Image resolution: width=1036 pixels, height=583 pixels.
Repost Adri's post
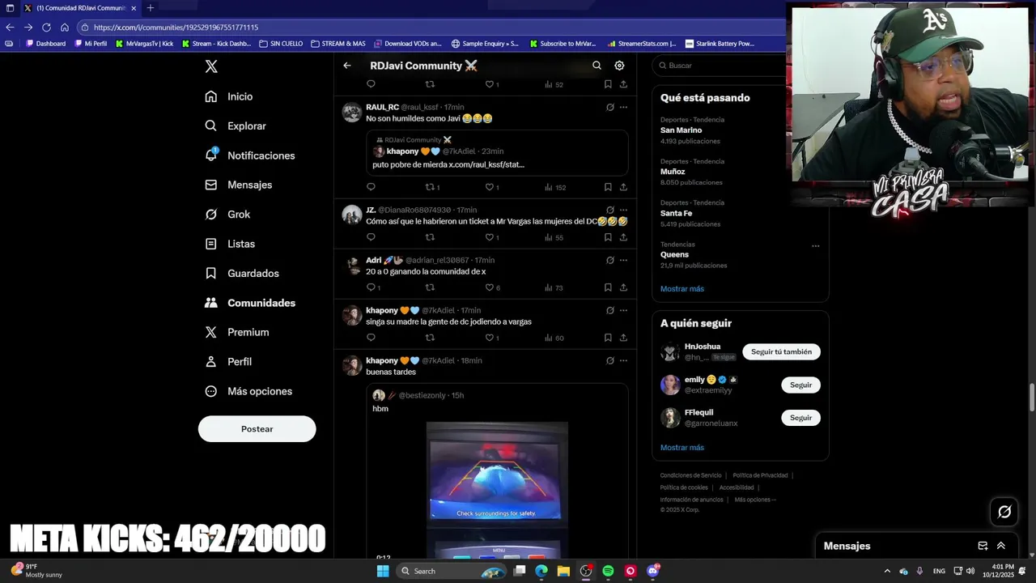(x=430, y=287)
